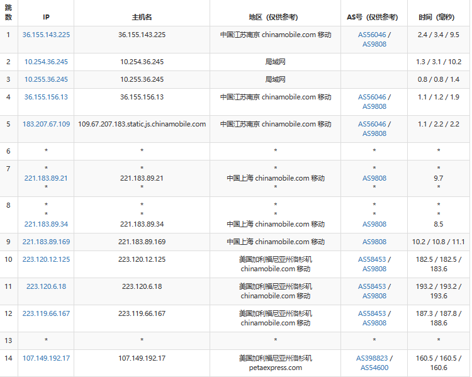Click AS9808 link in hop 8 row

(x=374, y=224)
